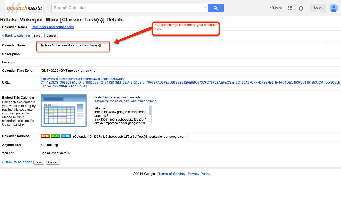Open the +Rithika profile link

click(276, 8)
